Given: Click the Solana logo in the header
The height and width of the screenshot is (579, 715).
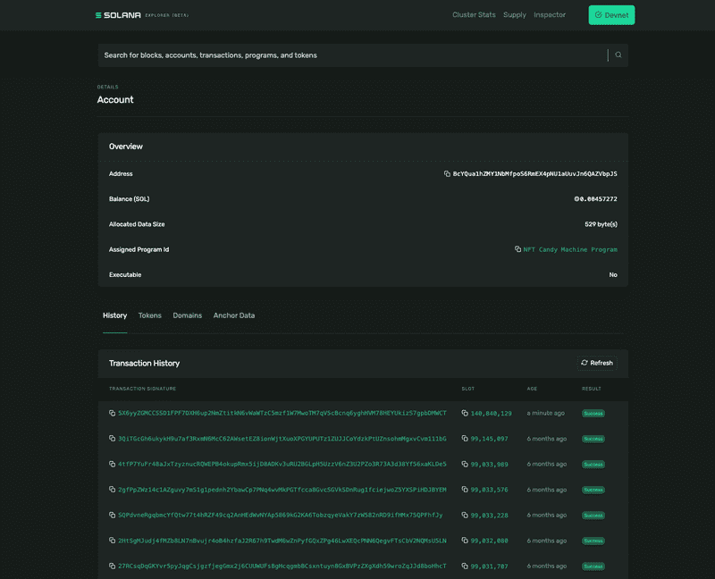Looking at the screenshot, I should tap(142, 15).
